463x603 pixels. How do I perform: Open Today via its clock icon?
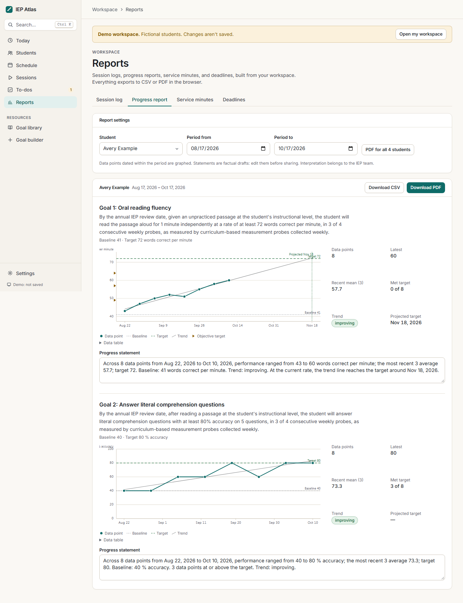(10, 41)
